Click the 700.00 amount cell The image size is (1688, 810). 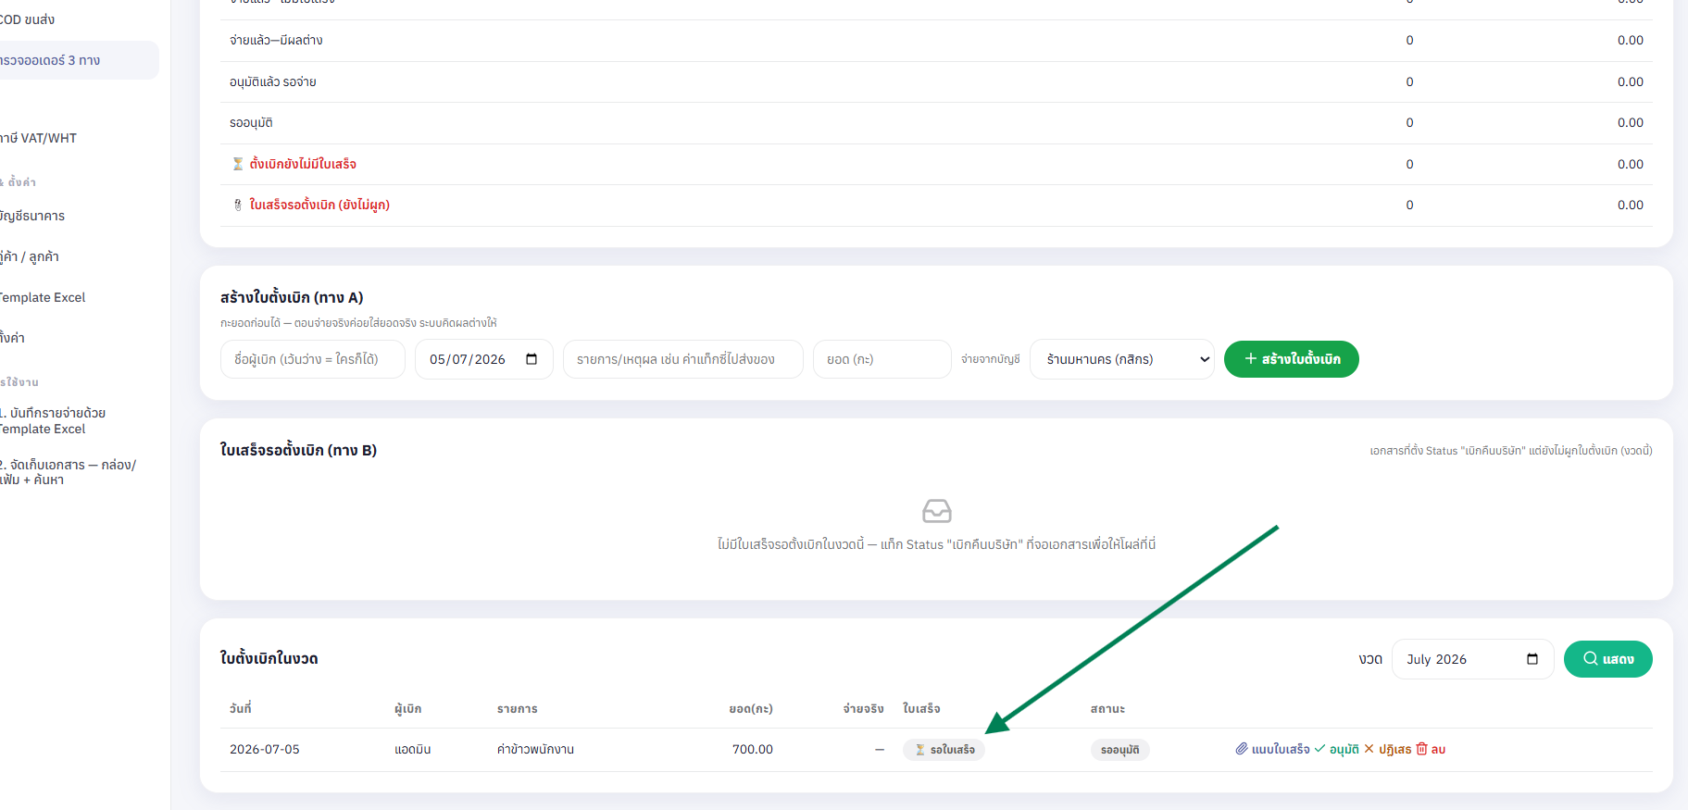(753, 749)
